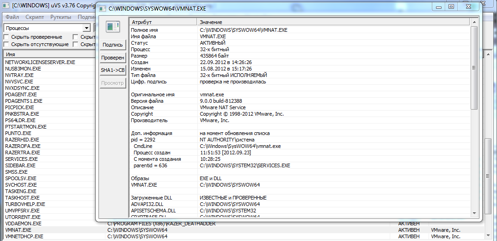The height and width of the screenshot is (241, 497).
Task: Select SERVICES.EXE in the process list
Action: point(22,159)
